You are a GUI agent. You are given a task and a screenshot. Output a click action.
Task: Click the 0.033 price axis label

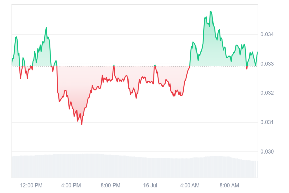pyautogui.click(x=267, y=64)
